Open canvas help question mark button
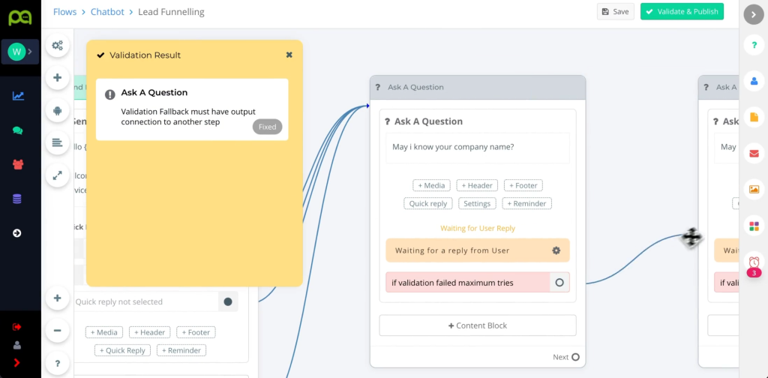Screen dimensions: 768x378 (x=57, y=363)
